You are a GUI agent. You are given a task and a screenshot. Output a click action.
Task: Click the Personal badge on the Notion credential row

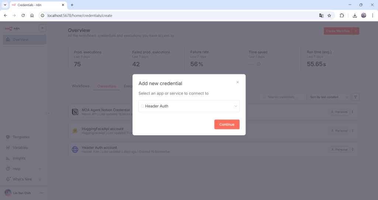[x=339, y=112]
